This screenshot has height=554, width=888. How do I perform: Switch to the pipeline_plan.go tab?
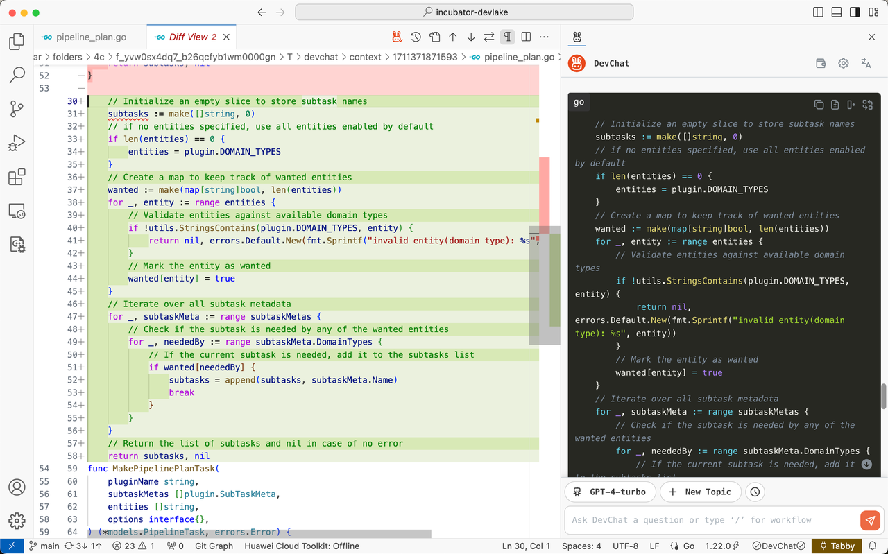[x=87, y=37]
